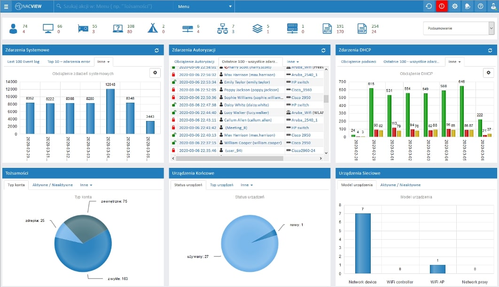Open settings gear in the top bar

(455, 7)
